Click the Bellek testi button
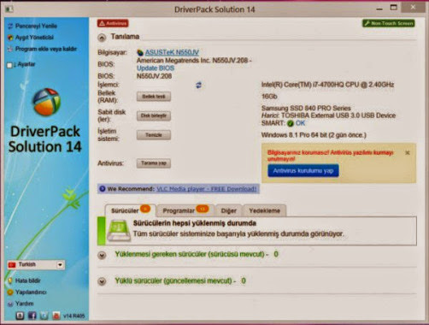Image resolution: width=429 pixels, height=325 pixels. click(154, 97)
